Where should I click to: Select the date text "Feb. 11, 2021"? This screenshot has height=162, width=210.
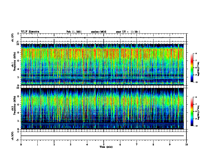74,32
